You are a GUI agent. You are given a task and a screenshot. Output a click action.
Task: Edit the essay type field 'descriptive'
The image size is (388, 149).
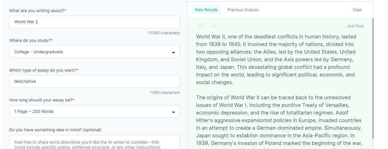click(95, 81)
